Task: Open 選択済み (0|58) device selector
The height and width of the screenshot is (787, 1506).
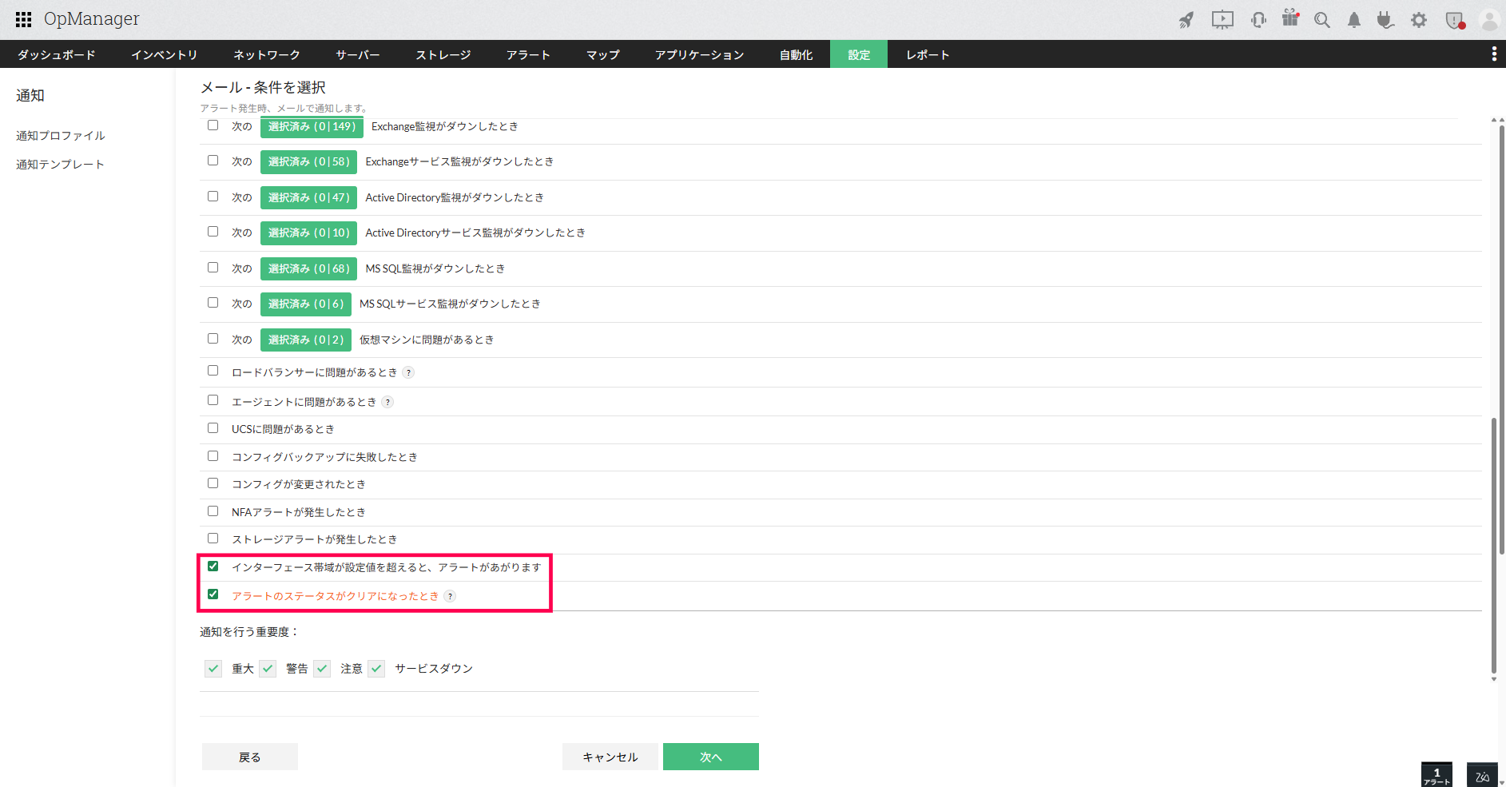Action: tap(308, 161)
